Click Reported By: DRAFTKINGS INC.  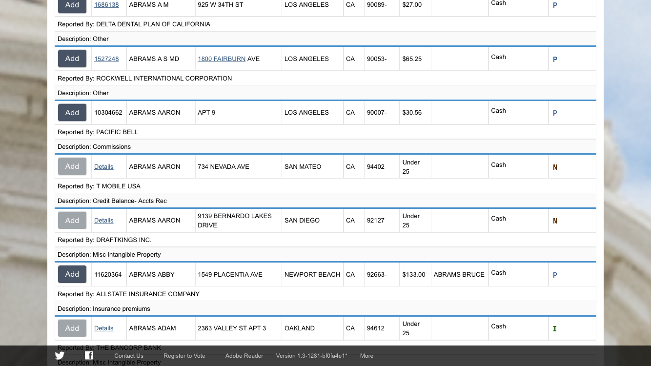[105, 240]
